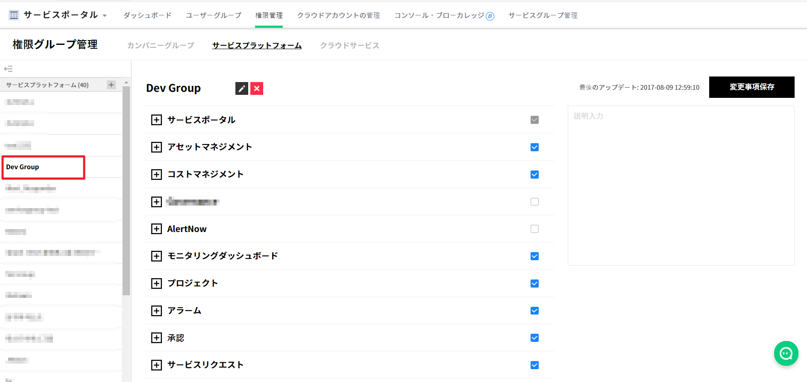Toggle the プロジェクト checkbox
The width and height of the screenshot is (807, 382).
click(x=534, y=284)
